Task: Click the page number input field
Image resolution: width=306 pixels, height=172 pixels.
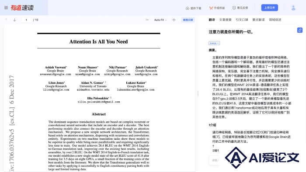Action: click(x=26, y=20)
